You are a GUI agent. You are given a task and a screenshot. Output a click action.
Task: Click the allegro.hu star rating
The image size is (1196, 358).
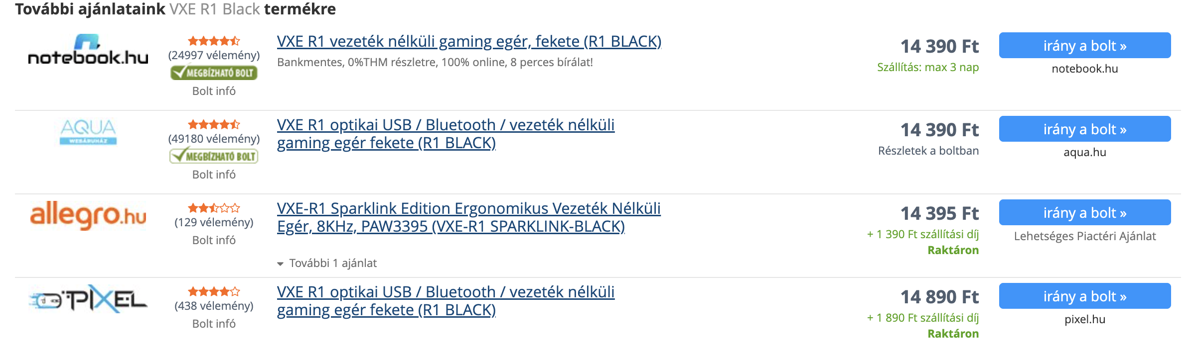tap(214, 208)
